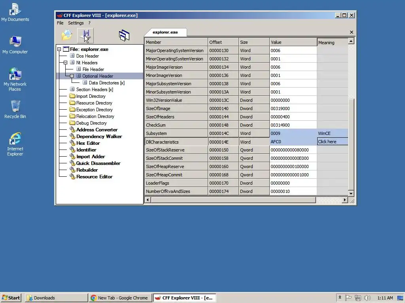Image resolution: width=405 pixels, height=303 pixels.
Task: Click the Import Adder tool icon
Action: (x=72, y=156)
